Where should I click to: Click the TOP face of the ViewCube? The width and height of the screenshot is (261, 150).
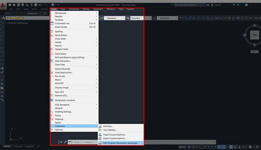tap(255, 35)
